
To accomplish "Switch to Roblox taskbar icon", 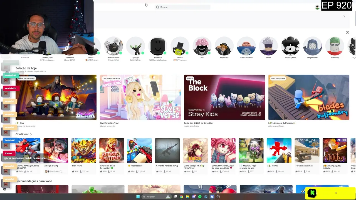I will pos(212,197).
